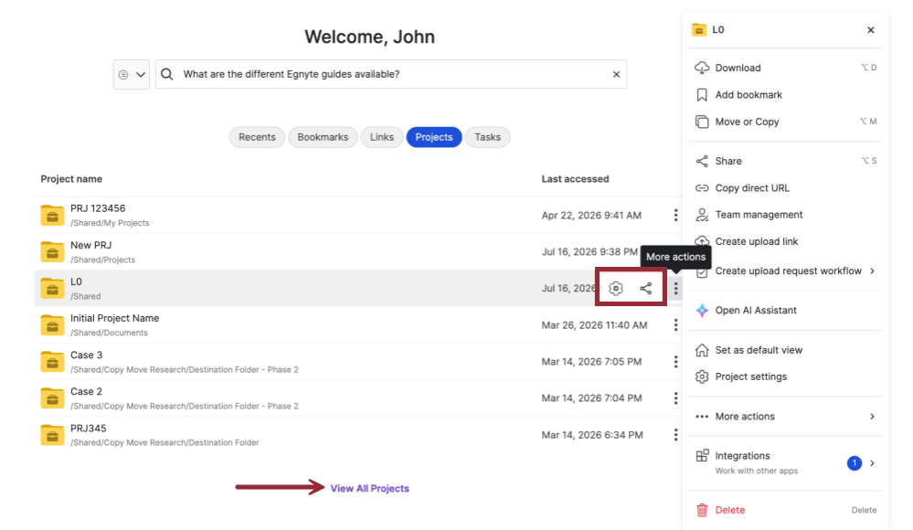Click View All Projects link
Screen dimensions: 913x530
click(370, 488)
